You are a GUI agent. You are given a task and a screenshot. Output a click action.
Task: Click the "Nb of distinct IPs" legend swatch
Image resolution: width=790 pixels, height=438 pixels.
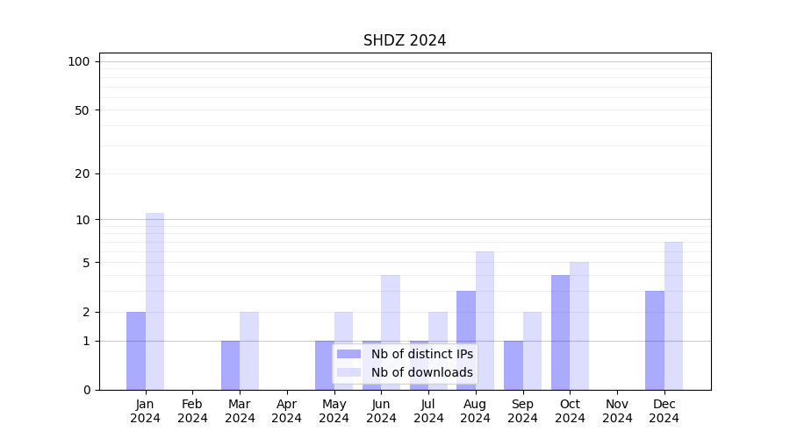[x=348, y=354]
